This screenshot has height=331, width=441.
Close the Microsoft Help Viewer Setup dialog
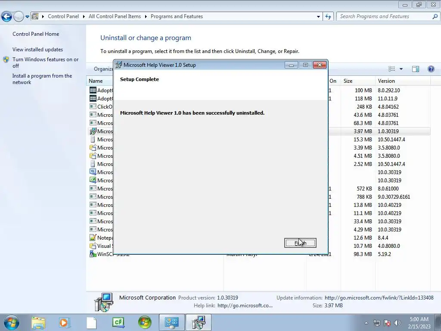320,65
